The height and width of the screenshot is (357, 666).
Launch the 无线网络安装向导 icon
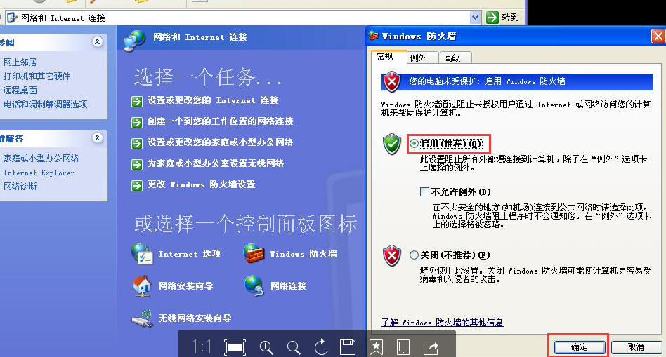(142, 318)
